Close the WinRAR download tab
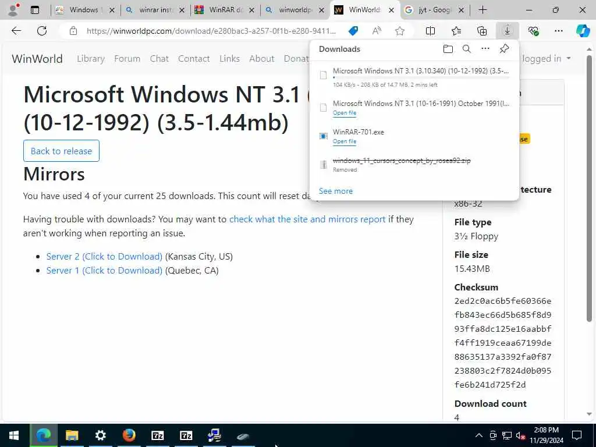This screenshot has width=596, height=447. click(x=251, y=10)
